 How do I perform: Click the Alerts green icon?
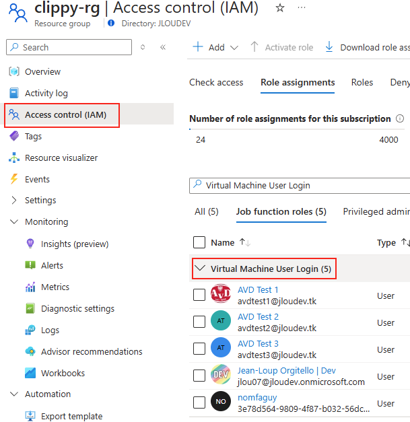(x=30, y=265)
